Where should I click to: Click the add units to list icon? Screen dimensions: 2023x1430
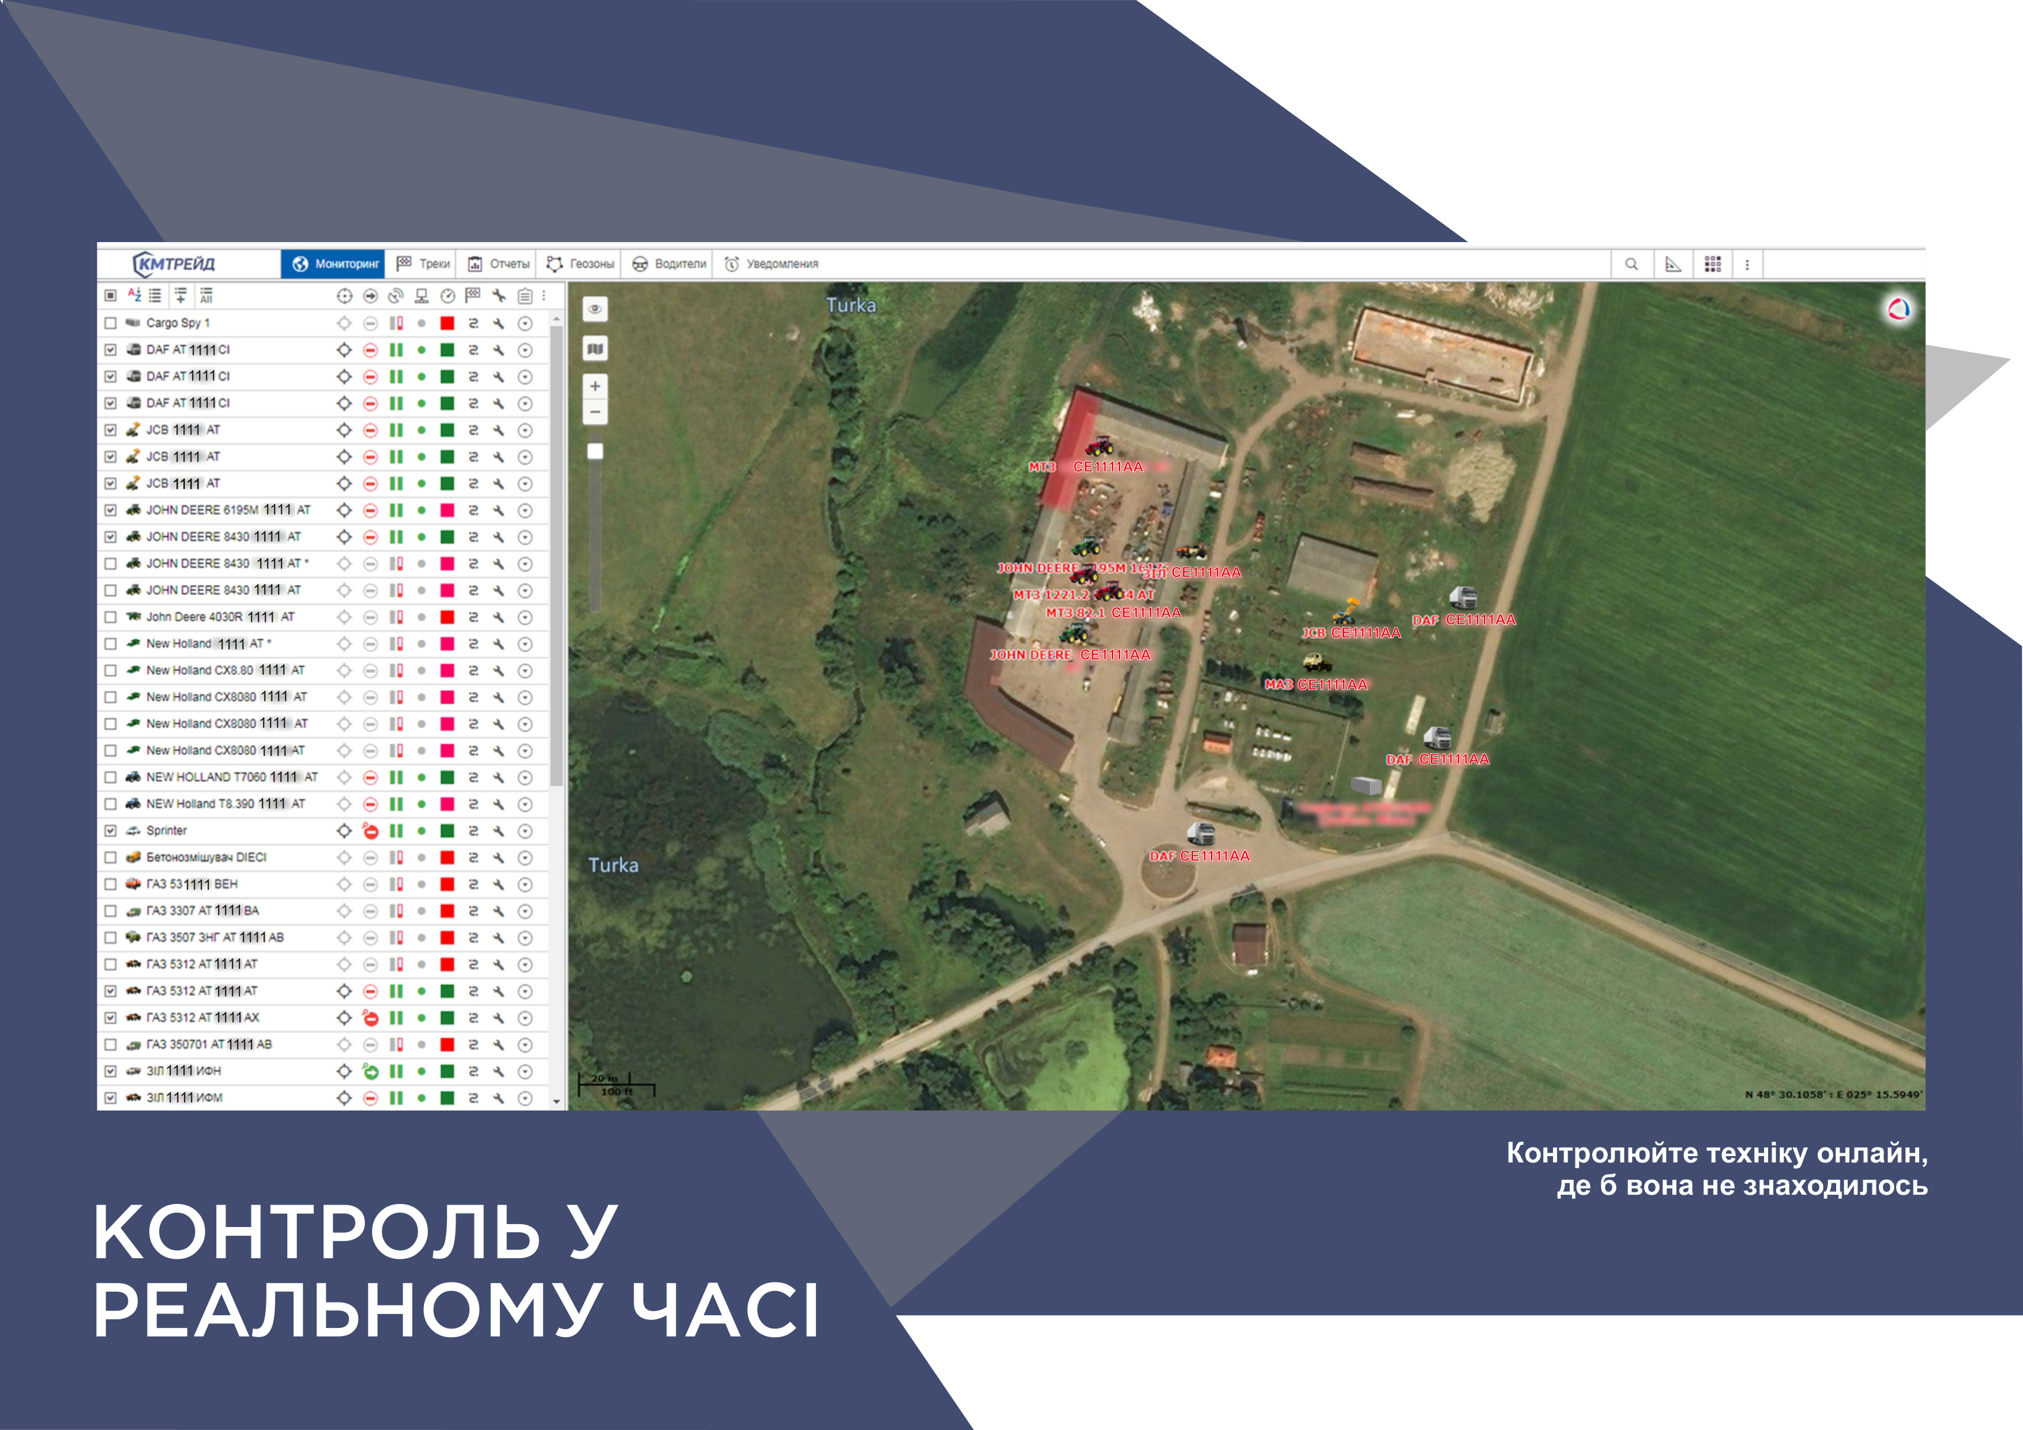(x=181, y=295)
